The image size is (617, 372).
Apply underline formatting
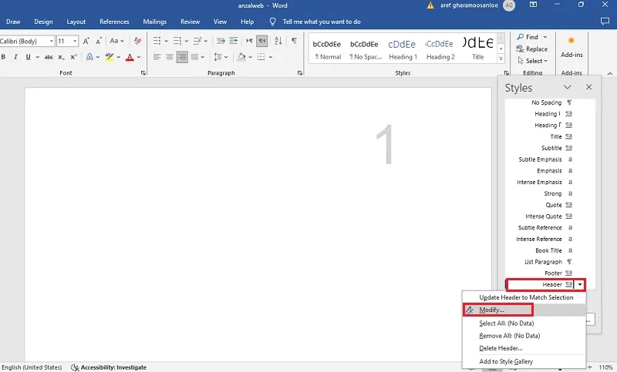(x=28, y=57)
